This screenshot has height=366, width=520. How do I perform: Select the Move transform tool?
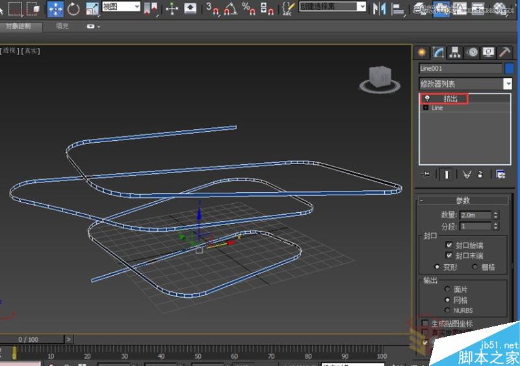tap(55, 8)
